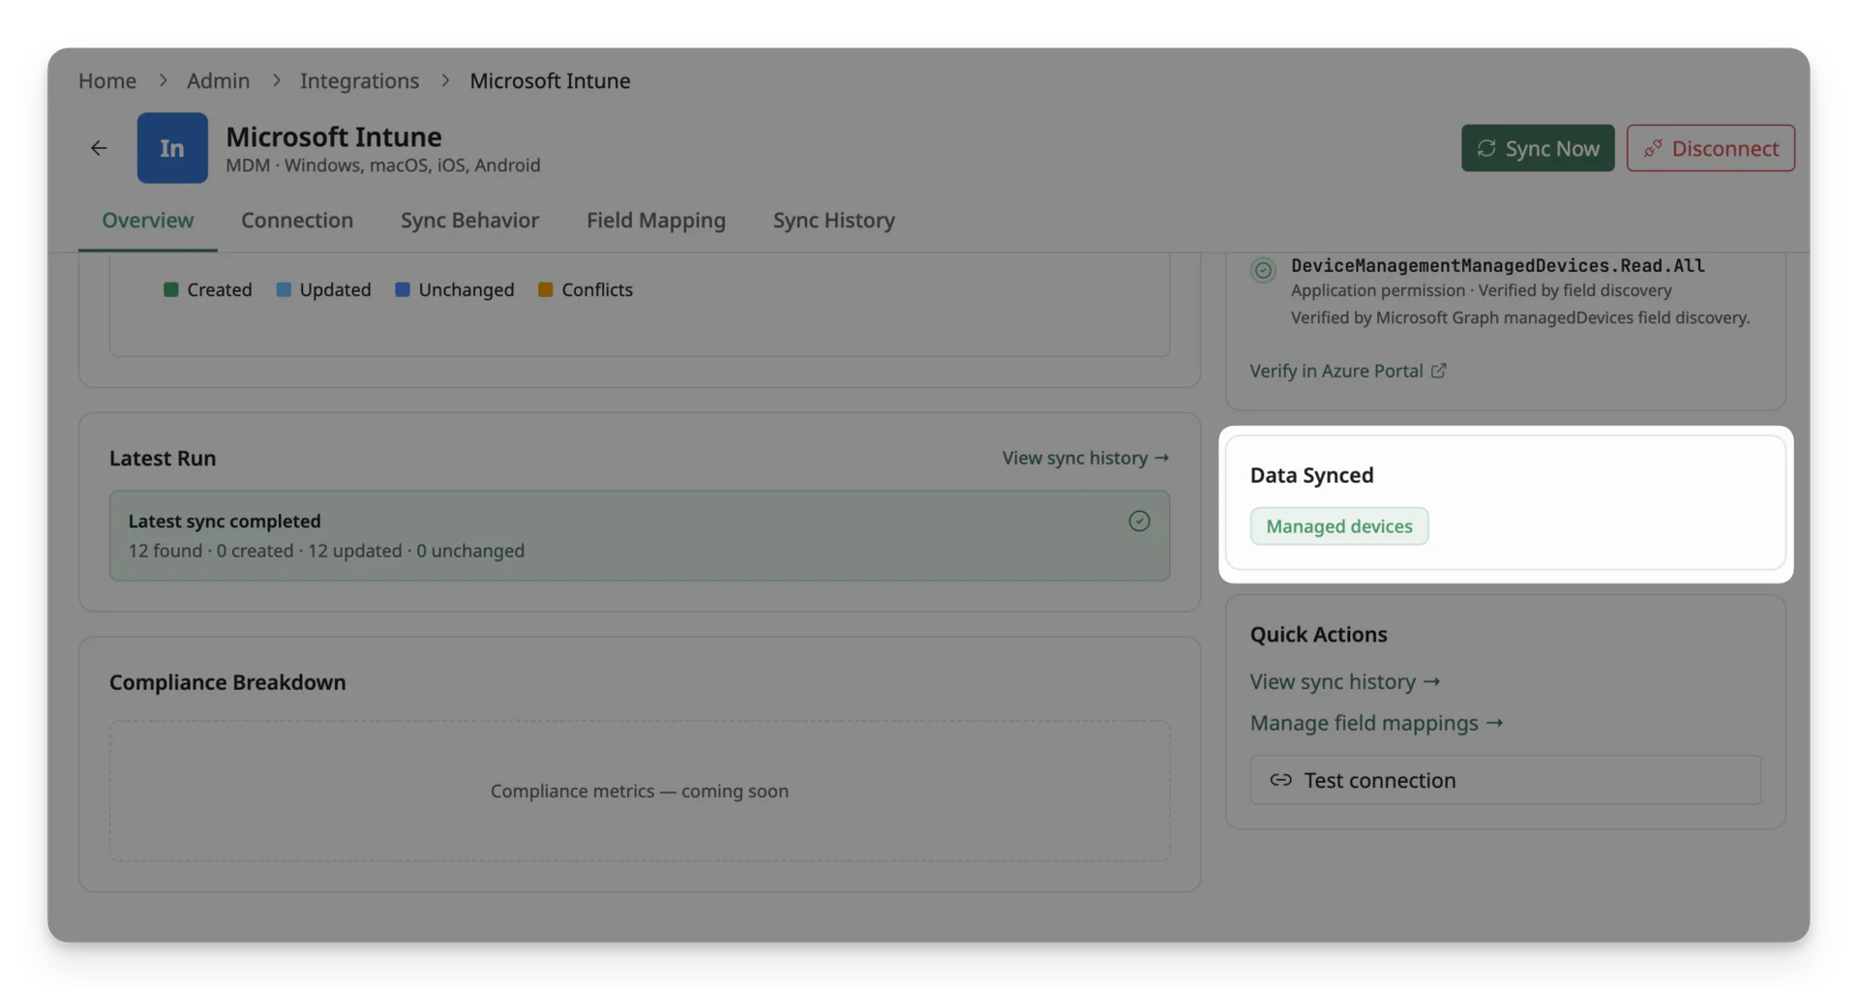Select the Latest sync completed status card

pos(640,535)
